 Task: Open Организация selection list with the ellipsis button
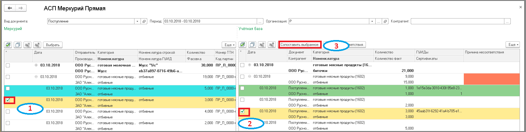(x=378, y=21)
